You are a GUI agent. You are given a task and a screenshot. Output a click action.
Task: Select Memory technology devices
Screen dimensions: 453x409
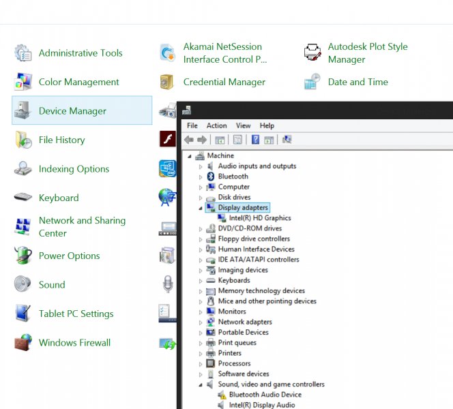click(x=261, y=290)
